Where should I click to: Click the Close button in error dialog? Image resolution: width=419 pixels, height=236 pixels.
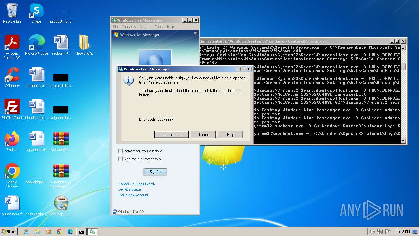pos(203,135)
